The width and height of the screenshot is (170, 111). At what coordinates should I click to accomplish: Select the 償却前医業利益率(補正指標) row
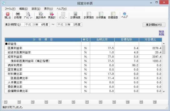coord(83,61)
